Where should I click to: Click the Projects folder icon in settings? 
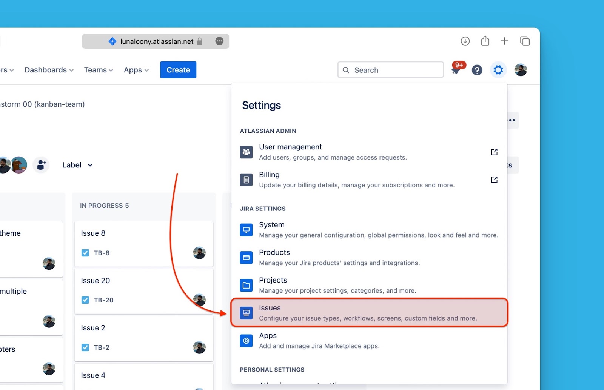(x=246, y=285)
